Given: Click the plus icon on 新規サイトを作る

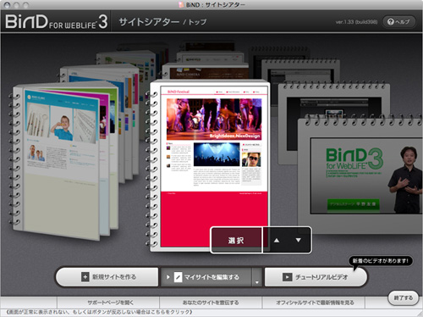Looking at the screenshot, I should click(x=85, y=277).
